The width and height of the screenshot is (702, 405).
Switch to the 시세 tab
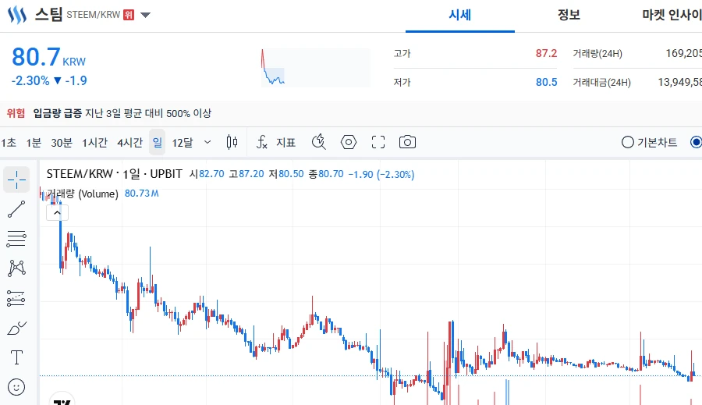coord(459,16)
